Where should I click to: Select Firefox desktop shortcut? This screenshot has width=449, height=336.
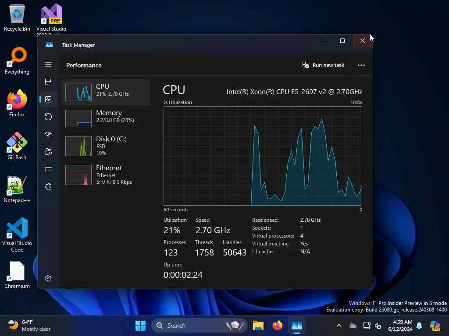17,103
